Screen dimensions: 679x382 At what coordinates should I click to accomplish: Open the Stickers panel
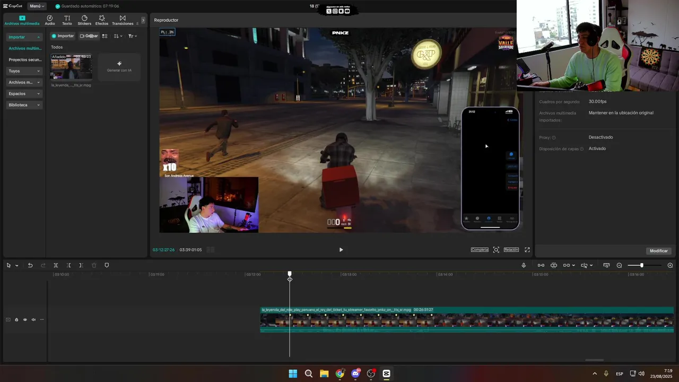(x=84, y=20)
